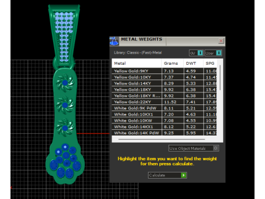Select the Yellow Gold:14KY row
Viewport: 265px width, 199px height.
coord(164,83)
